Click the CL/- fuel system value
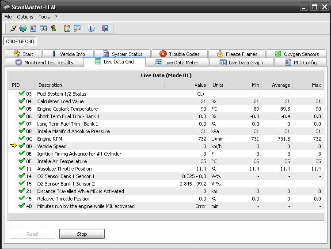The height and width of the screenshot is (249, 331). click(202, 94)
